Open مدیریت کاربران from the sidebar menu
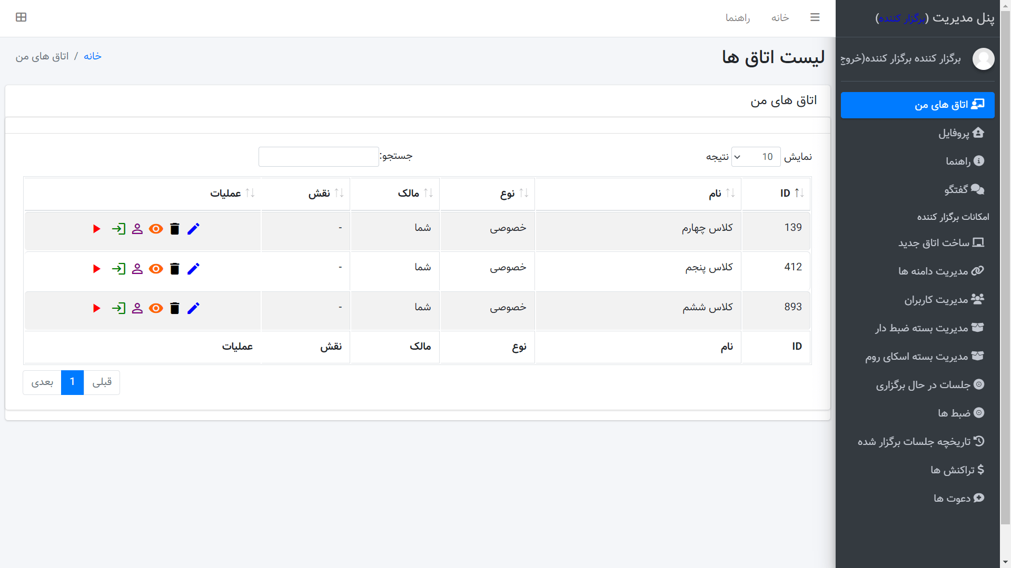Viewport: 1011px width, 568px height. pyautogui.click(x=936, y=299)
